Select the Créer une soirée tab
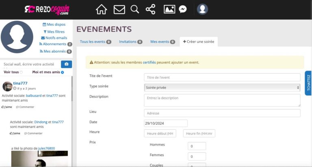The height and width of the screenshot is (167, 312). coord(199,41)
